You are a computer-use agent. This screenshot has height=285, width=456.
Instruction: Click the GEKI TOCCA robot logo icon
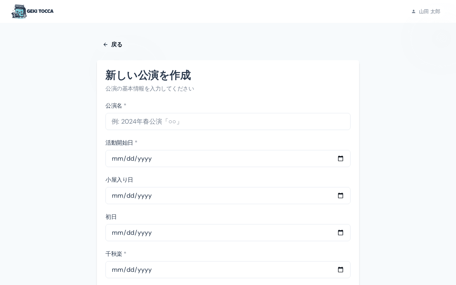pos(20,11)
